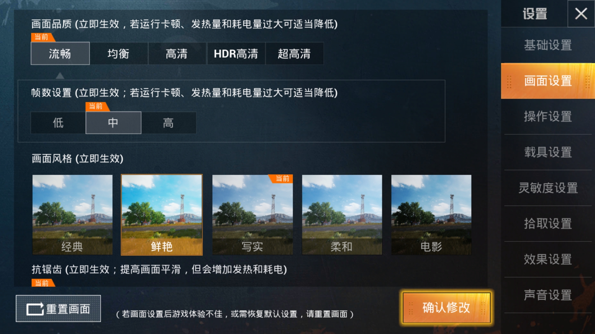Viewport: 595px width, 334px height.
Task: Set frame rate to 中
Action: (113, 123)
